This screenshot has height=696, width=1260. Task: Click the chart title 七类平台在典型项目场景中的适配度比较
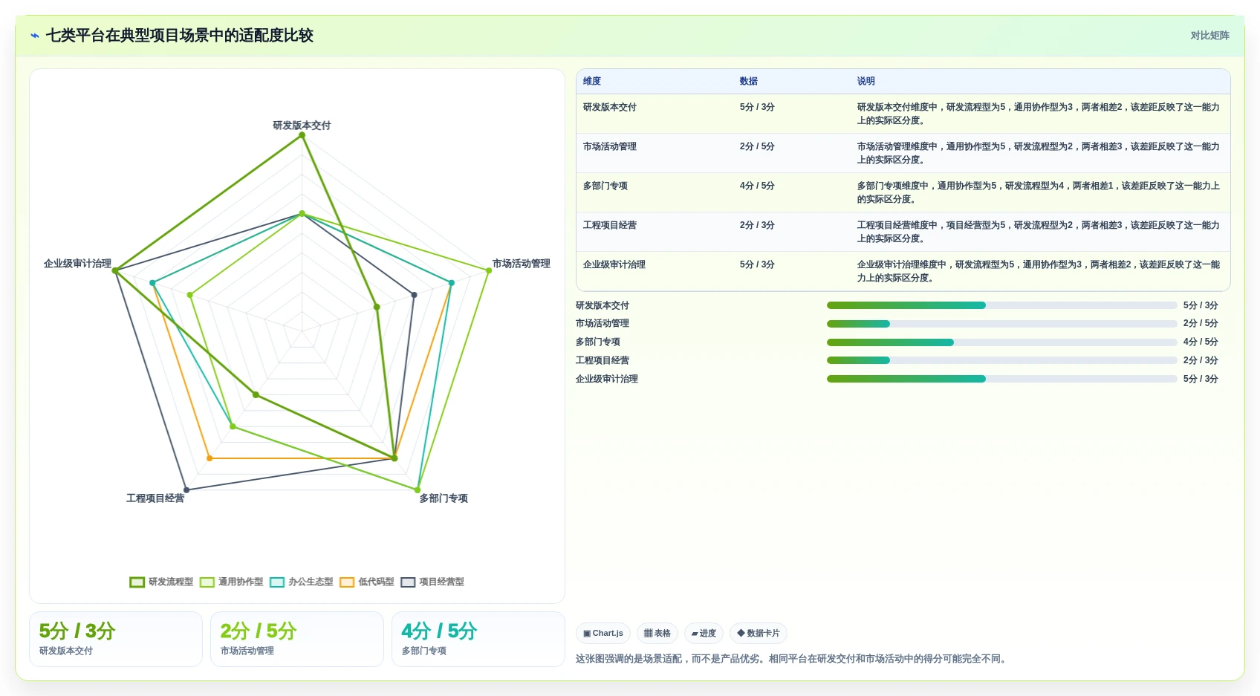pyautogui.click(x=180, y=36)
